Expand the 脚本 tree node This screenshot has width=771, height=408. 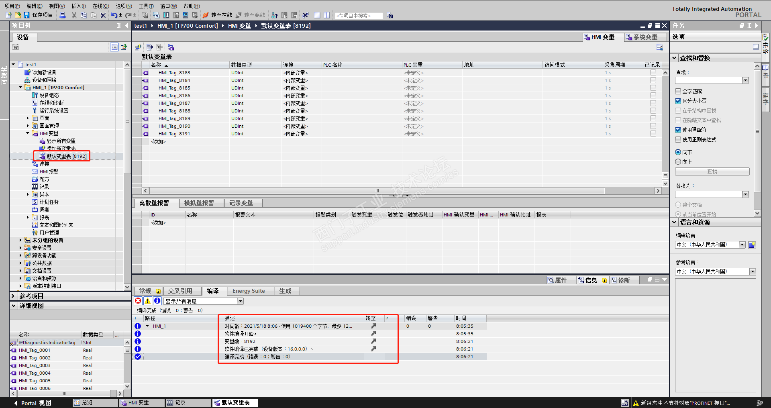click(28, 194)
